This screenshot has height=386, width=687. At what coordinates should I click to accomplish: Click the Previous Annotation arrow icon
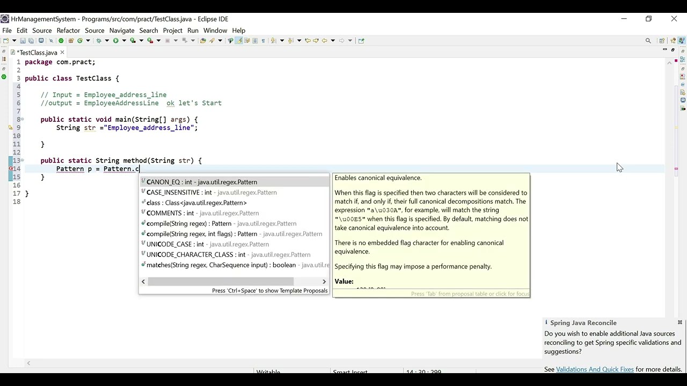click(x=290, y=40)
